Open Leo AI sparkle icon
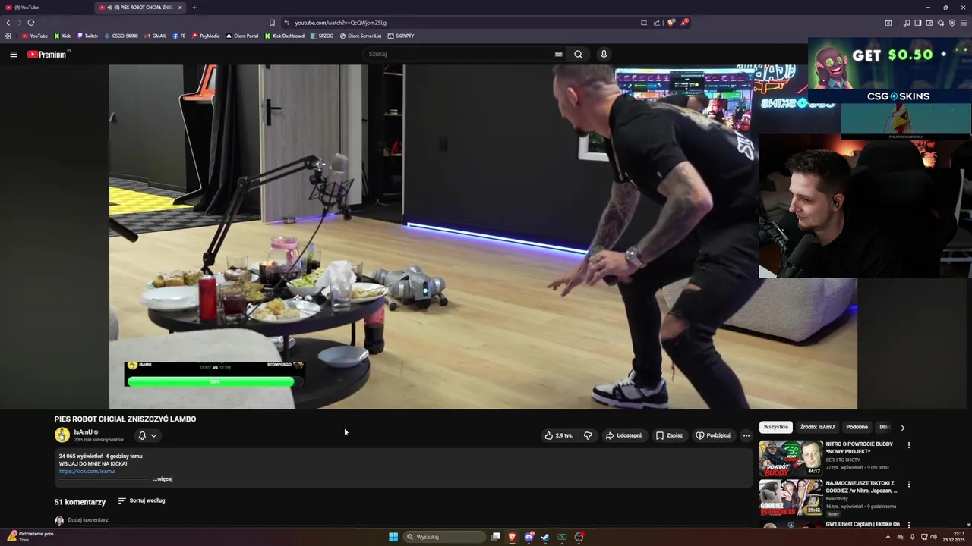The width and height of the screenshot is (972, 546). click(940, 23)
